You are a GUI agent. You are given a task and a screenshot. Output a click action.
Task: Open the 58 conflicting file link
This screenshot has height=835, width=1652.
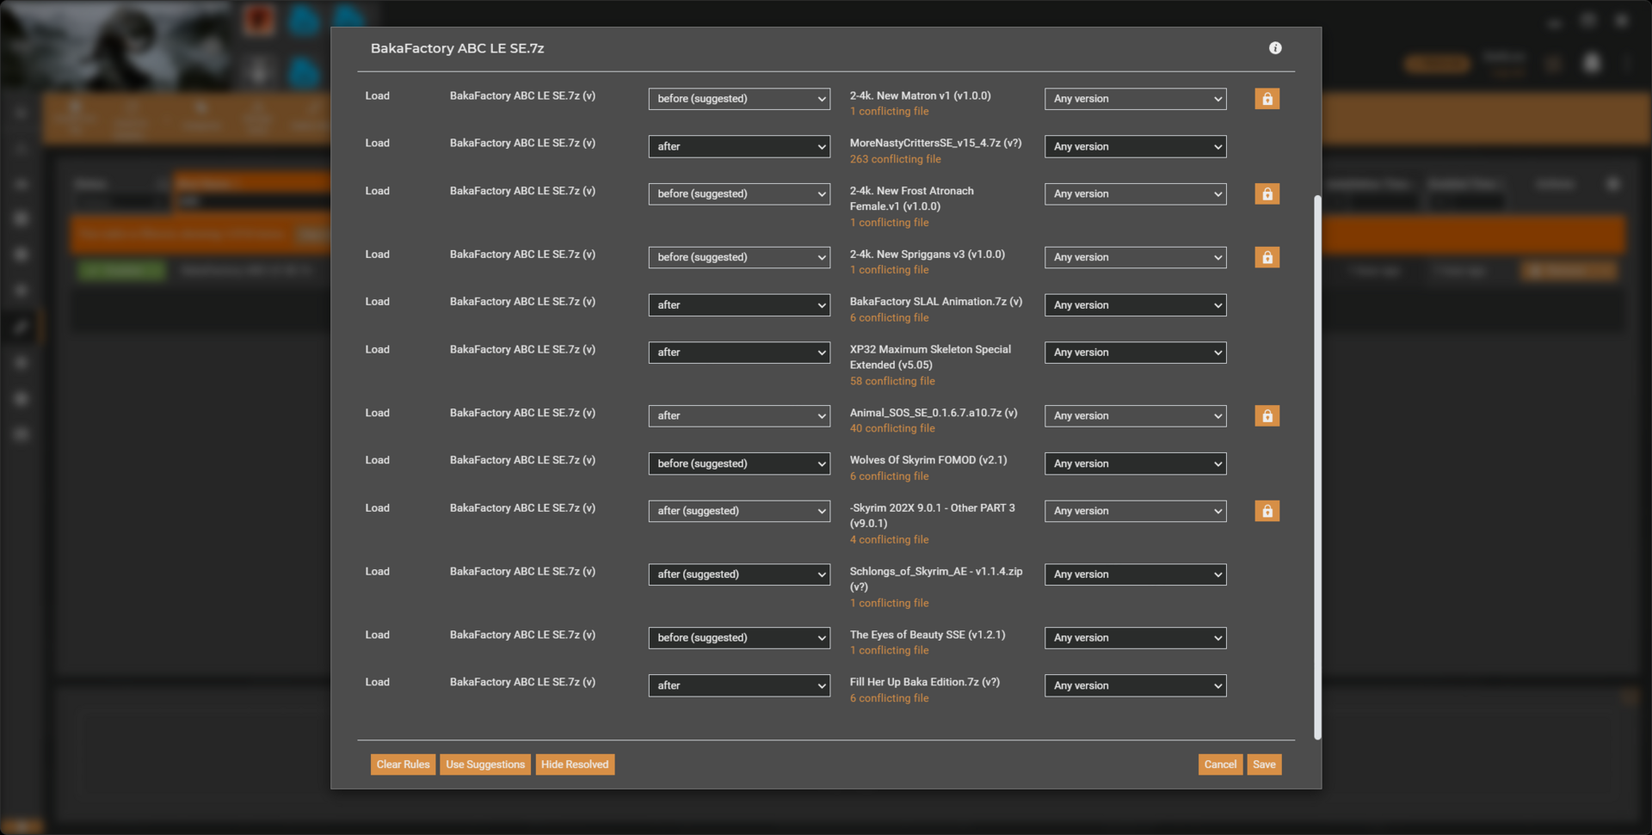[x=892, y=381]
